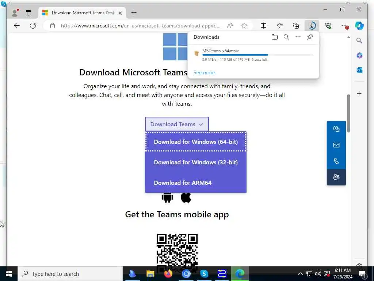Pin the Downloads panel
This screenshot has width=374, height=281.
click(x=310, y=37)
